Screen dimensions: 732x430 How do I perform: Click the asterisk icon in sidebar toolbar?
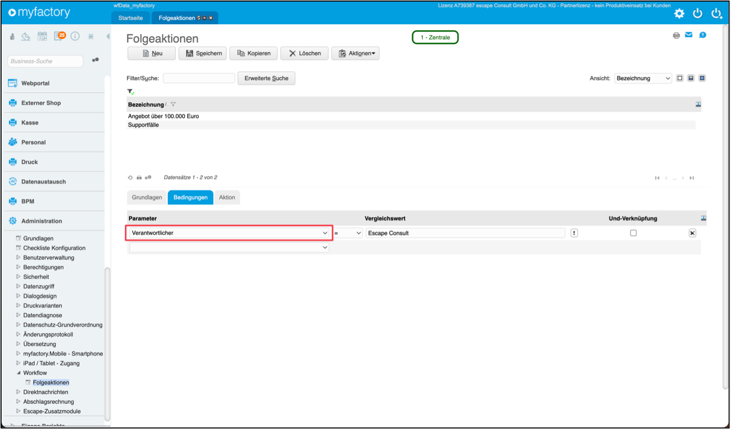(91, 37)
